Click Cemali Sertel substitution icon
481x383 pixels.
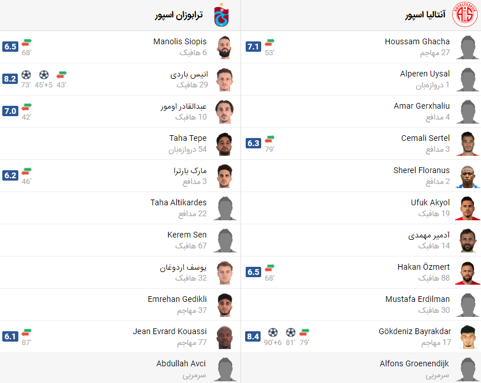coord(270,139)
